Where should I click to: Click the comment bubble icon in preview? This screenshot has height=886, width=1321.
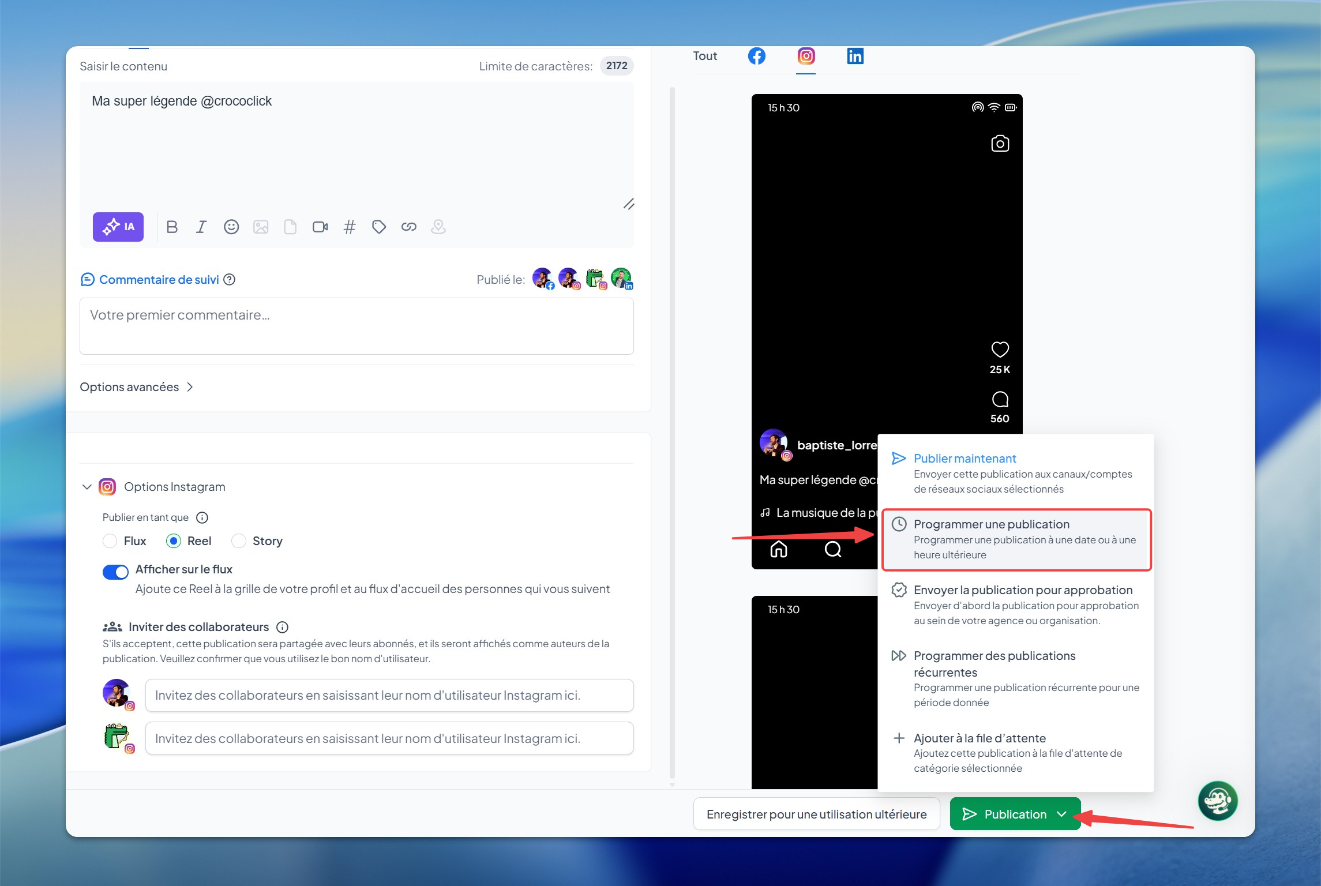1000,399
